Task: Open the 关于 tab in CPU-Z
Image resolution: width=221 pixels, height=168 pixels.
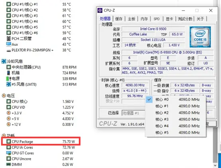Action: click(200, 19)
